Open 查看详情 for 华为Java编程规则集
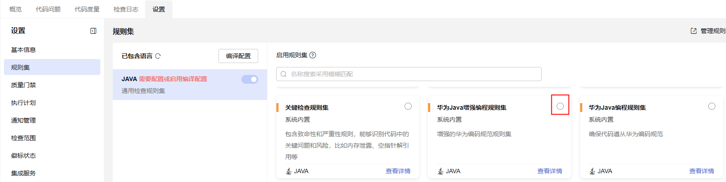726x182 pixels. [x=702, y=171]
